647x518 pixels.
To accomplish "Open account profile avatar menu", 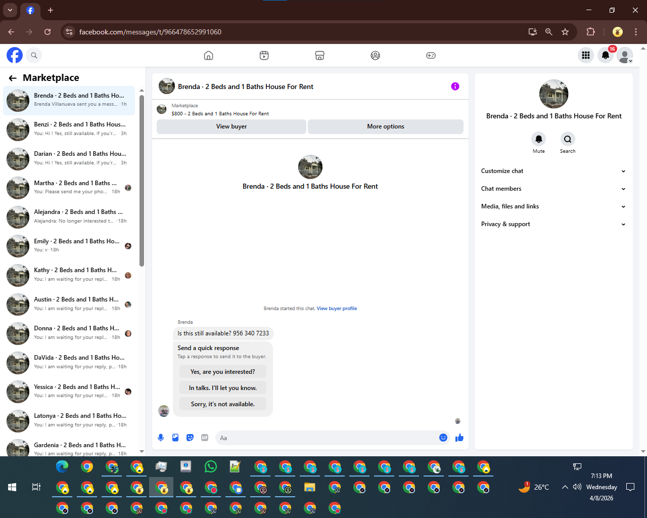I will coord(625,55).
